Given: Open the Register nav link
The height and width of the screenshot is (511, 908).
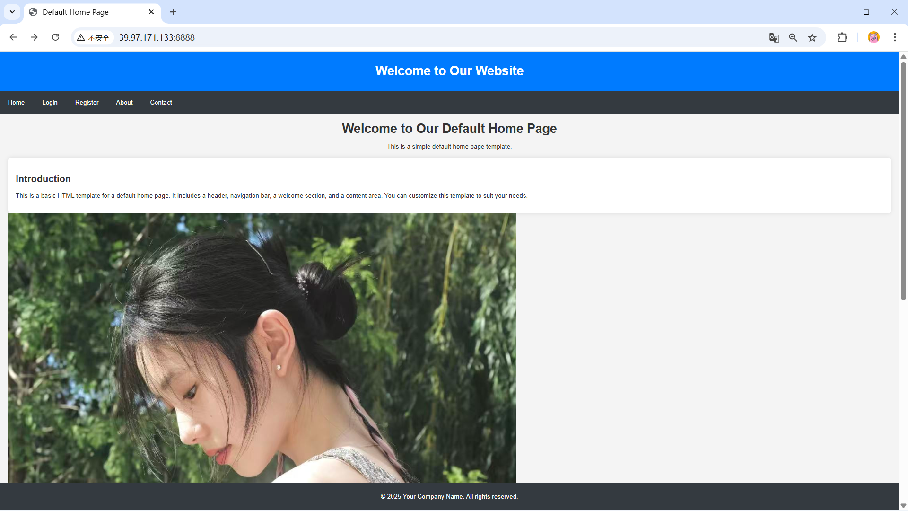Looking at the screenshot, I should (x=87, y=102).
